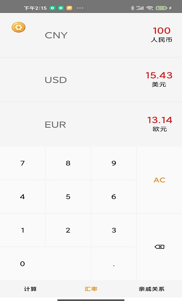Tap the Bluetooth icon in status bar
Image resolution: width=182 pixels, height=303 pixels.
coord(132,8)
